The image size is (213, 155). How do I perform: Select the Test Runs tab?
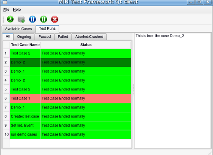pos(47,28)
